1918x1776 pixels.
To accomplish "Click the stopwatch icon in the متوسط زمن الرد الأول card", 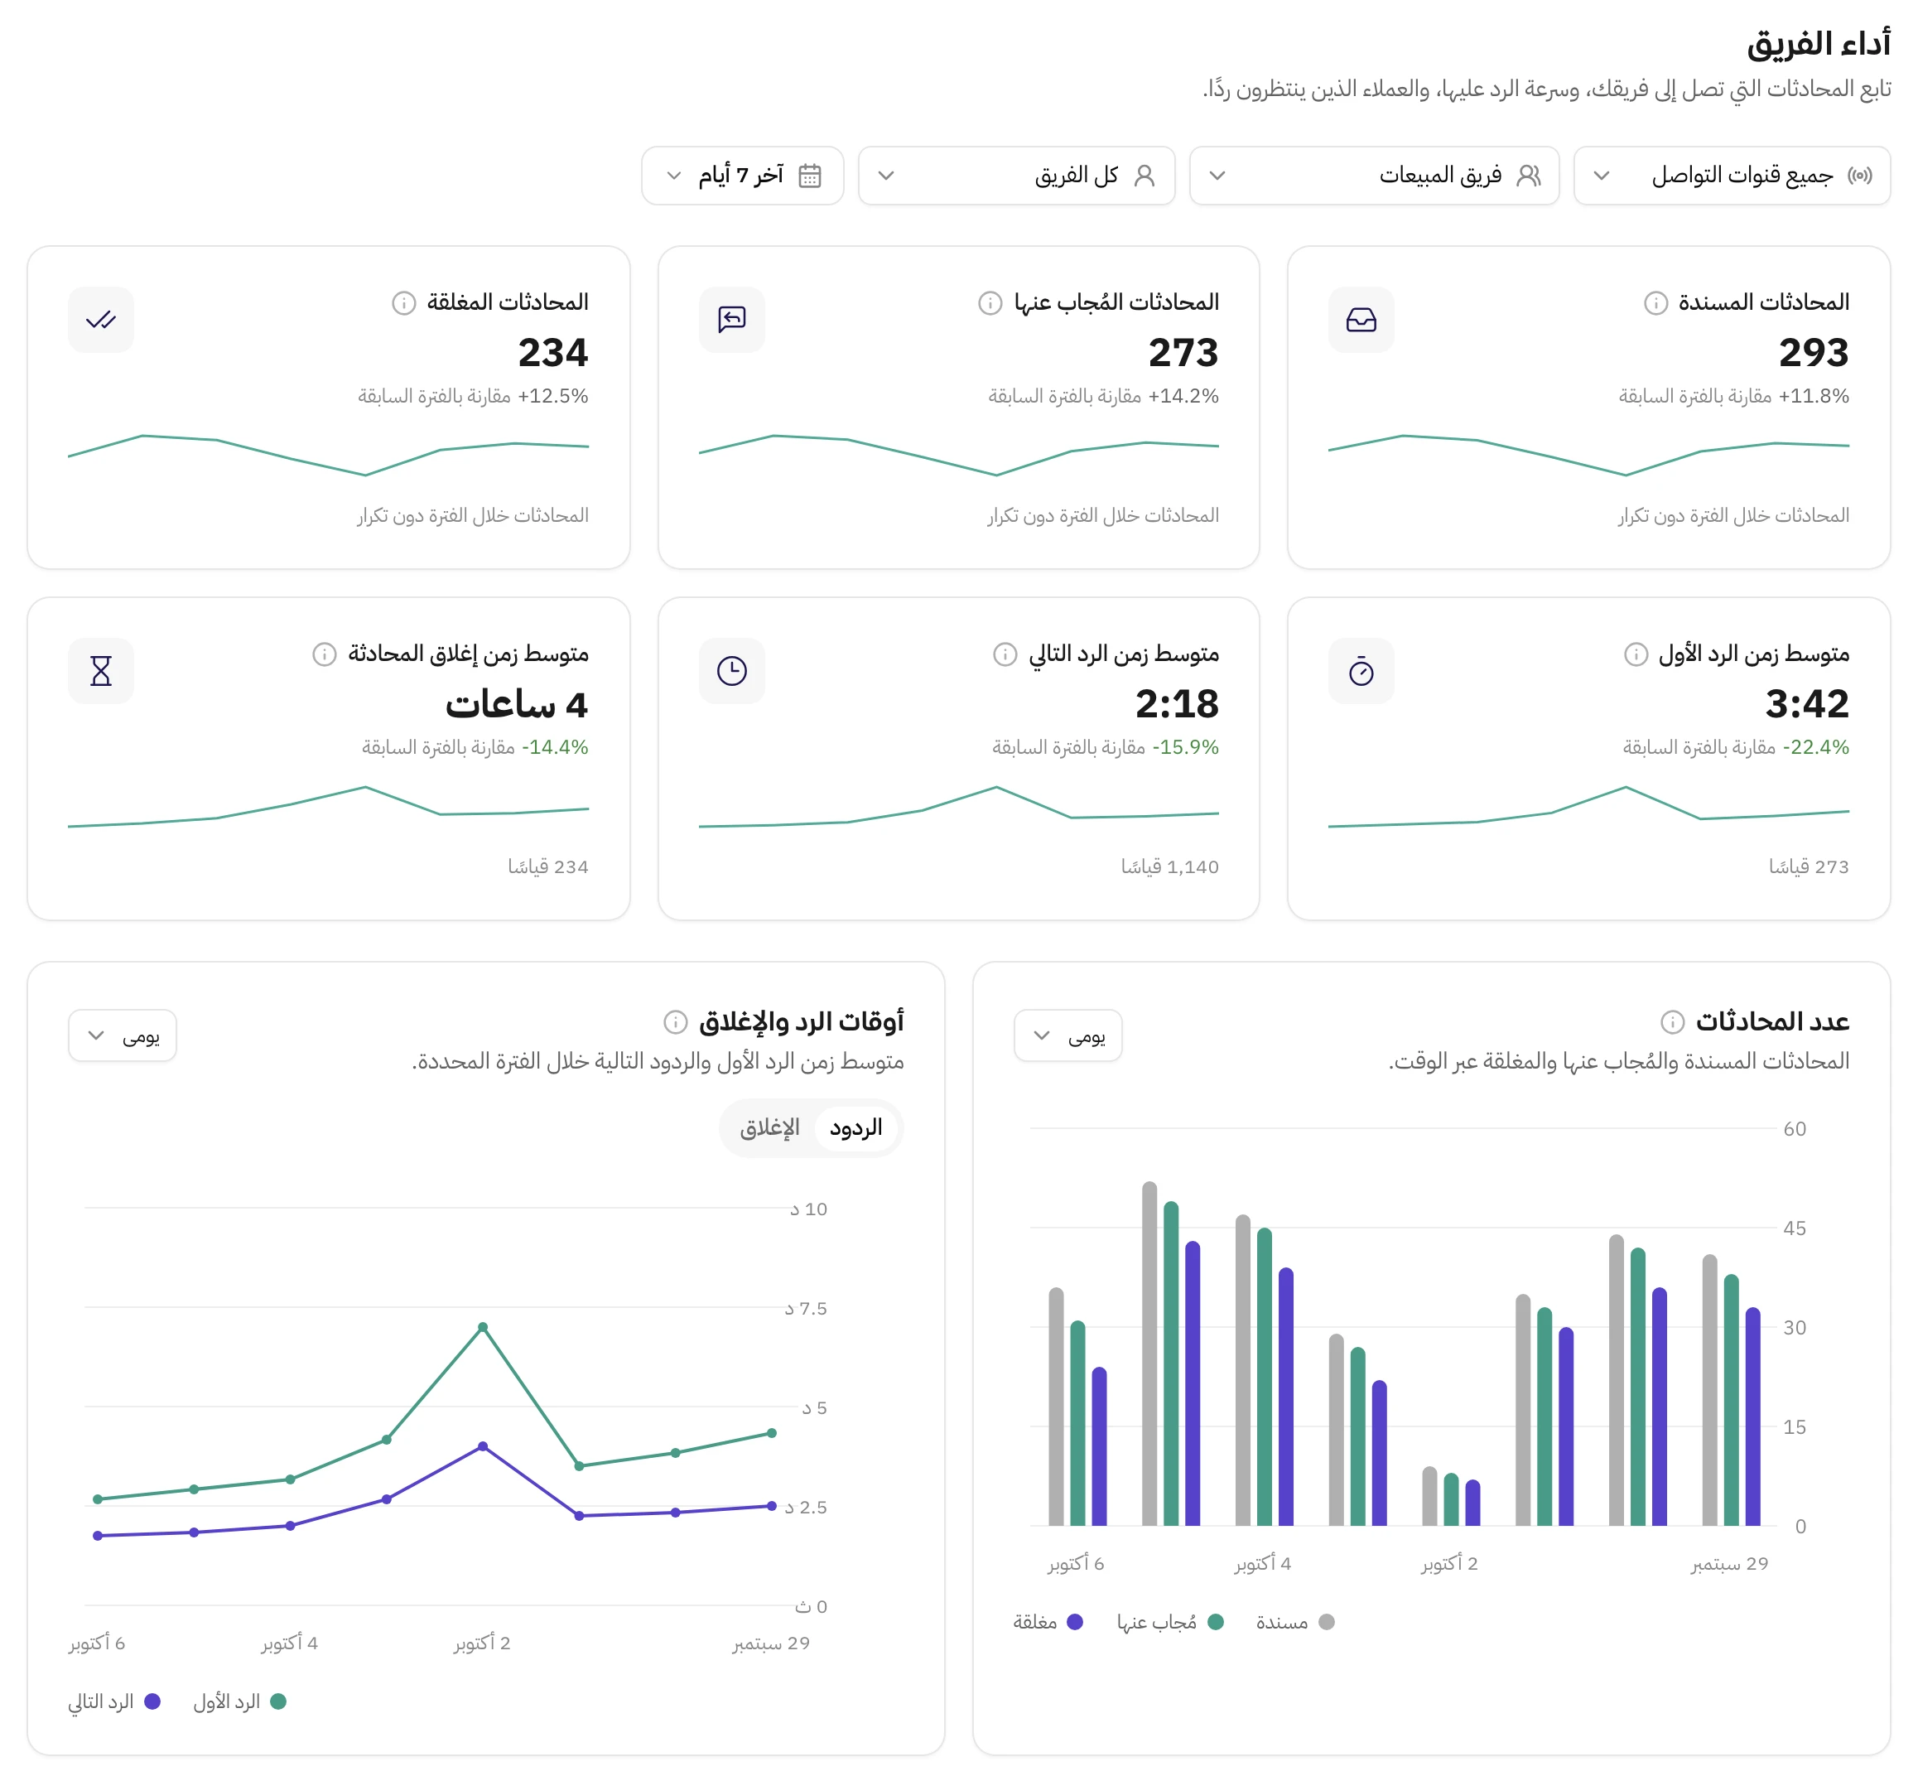I will pyautogui.click(x=1361, y=671).
